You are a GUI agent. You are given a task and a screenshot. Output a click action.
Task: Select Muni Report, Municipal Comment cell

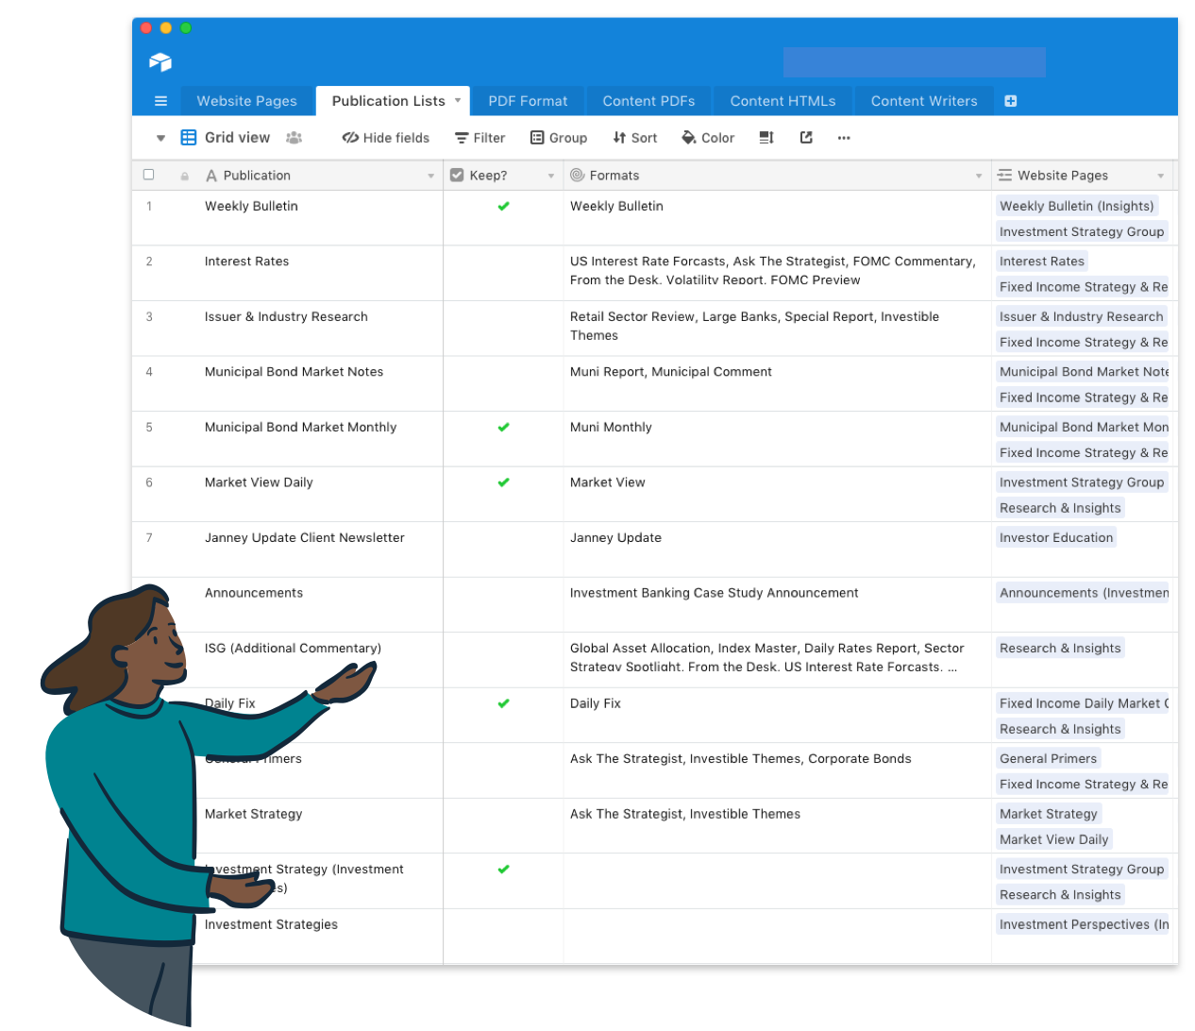tap(777, 383)
